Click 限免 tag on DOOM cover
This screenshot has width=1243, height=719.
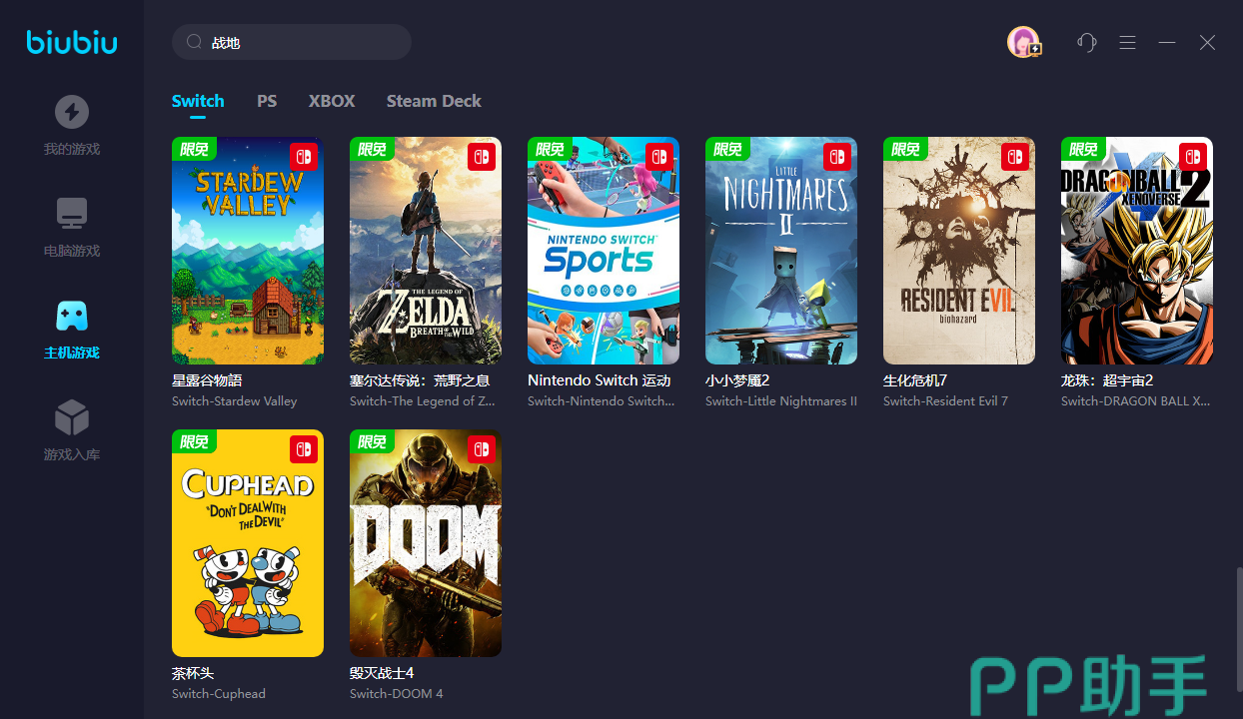click(372, 440)
